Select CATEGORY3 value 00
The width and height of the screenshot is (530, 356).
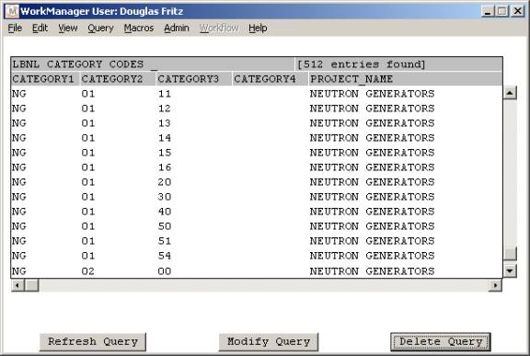165,271
